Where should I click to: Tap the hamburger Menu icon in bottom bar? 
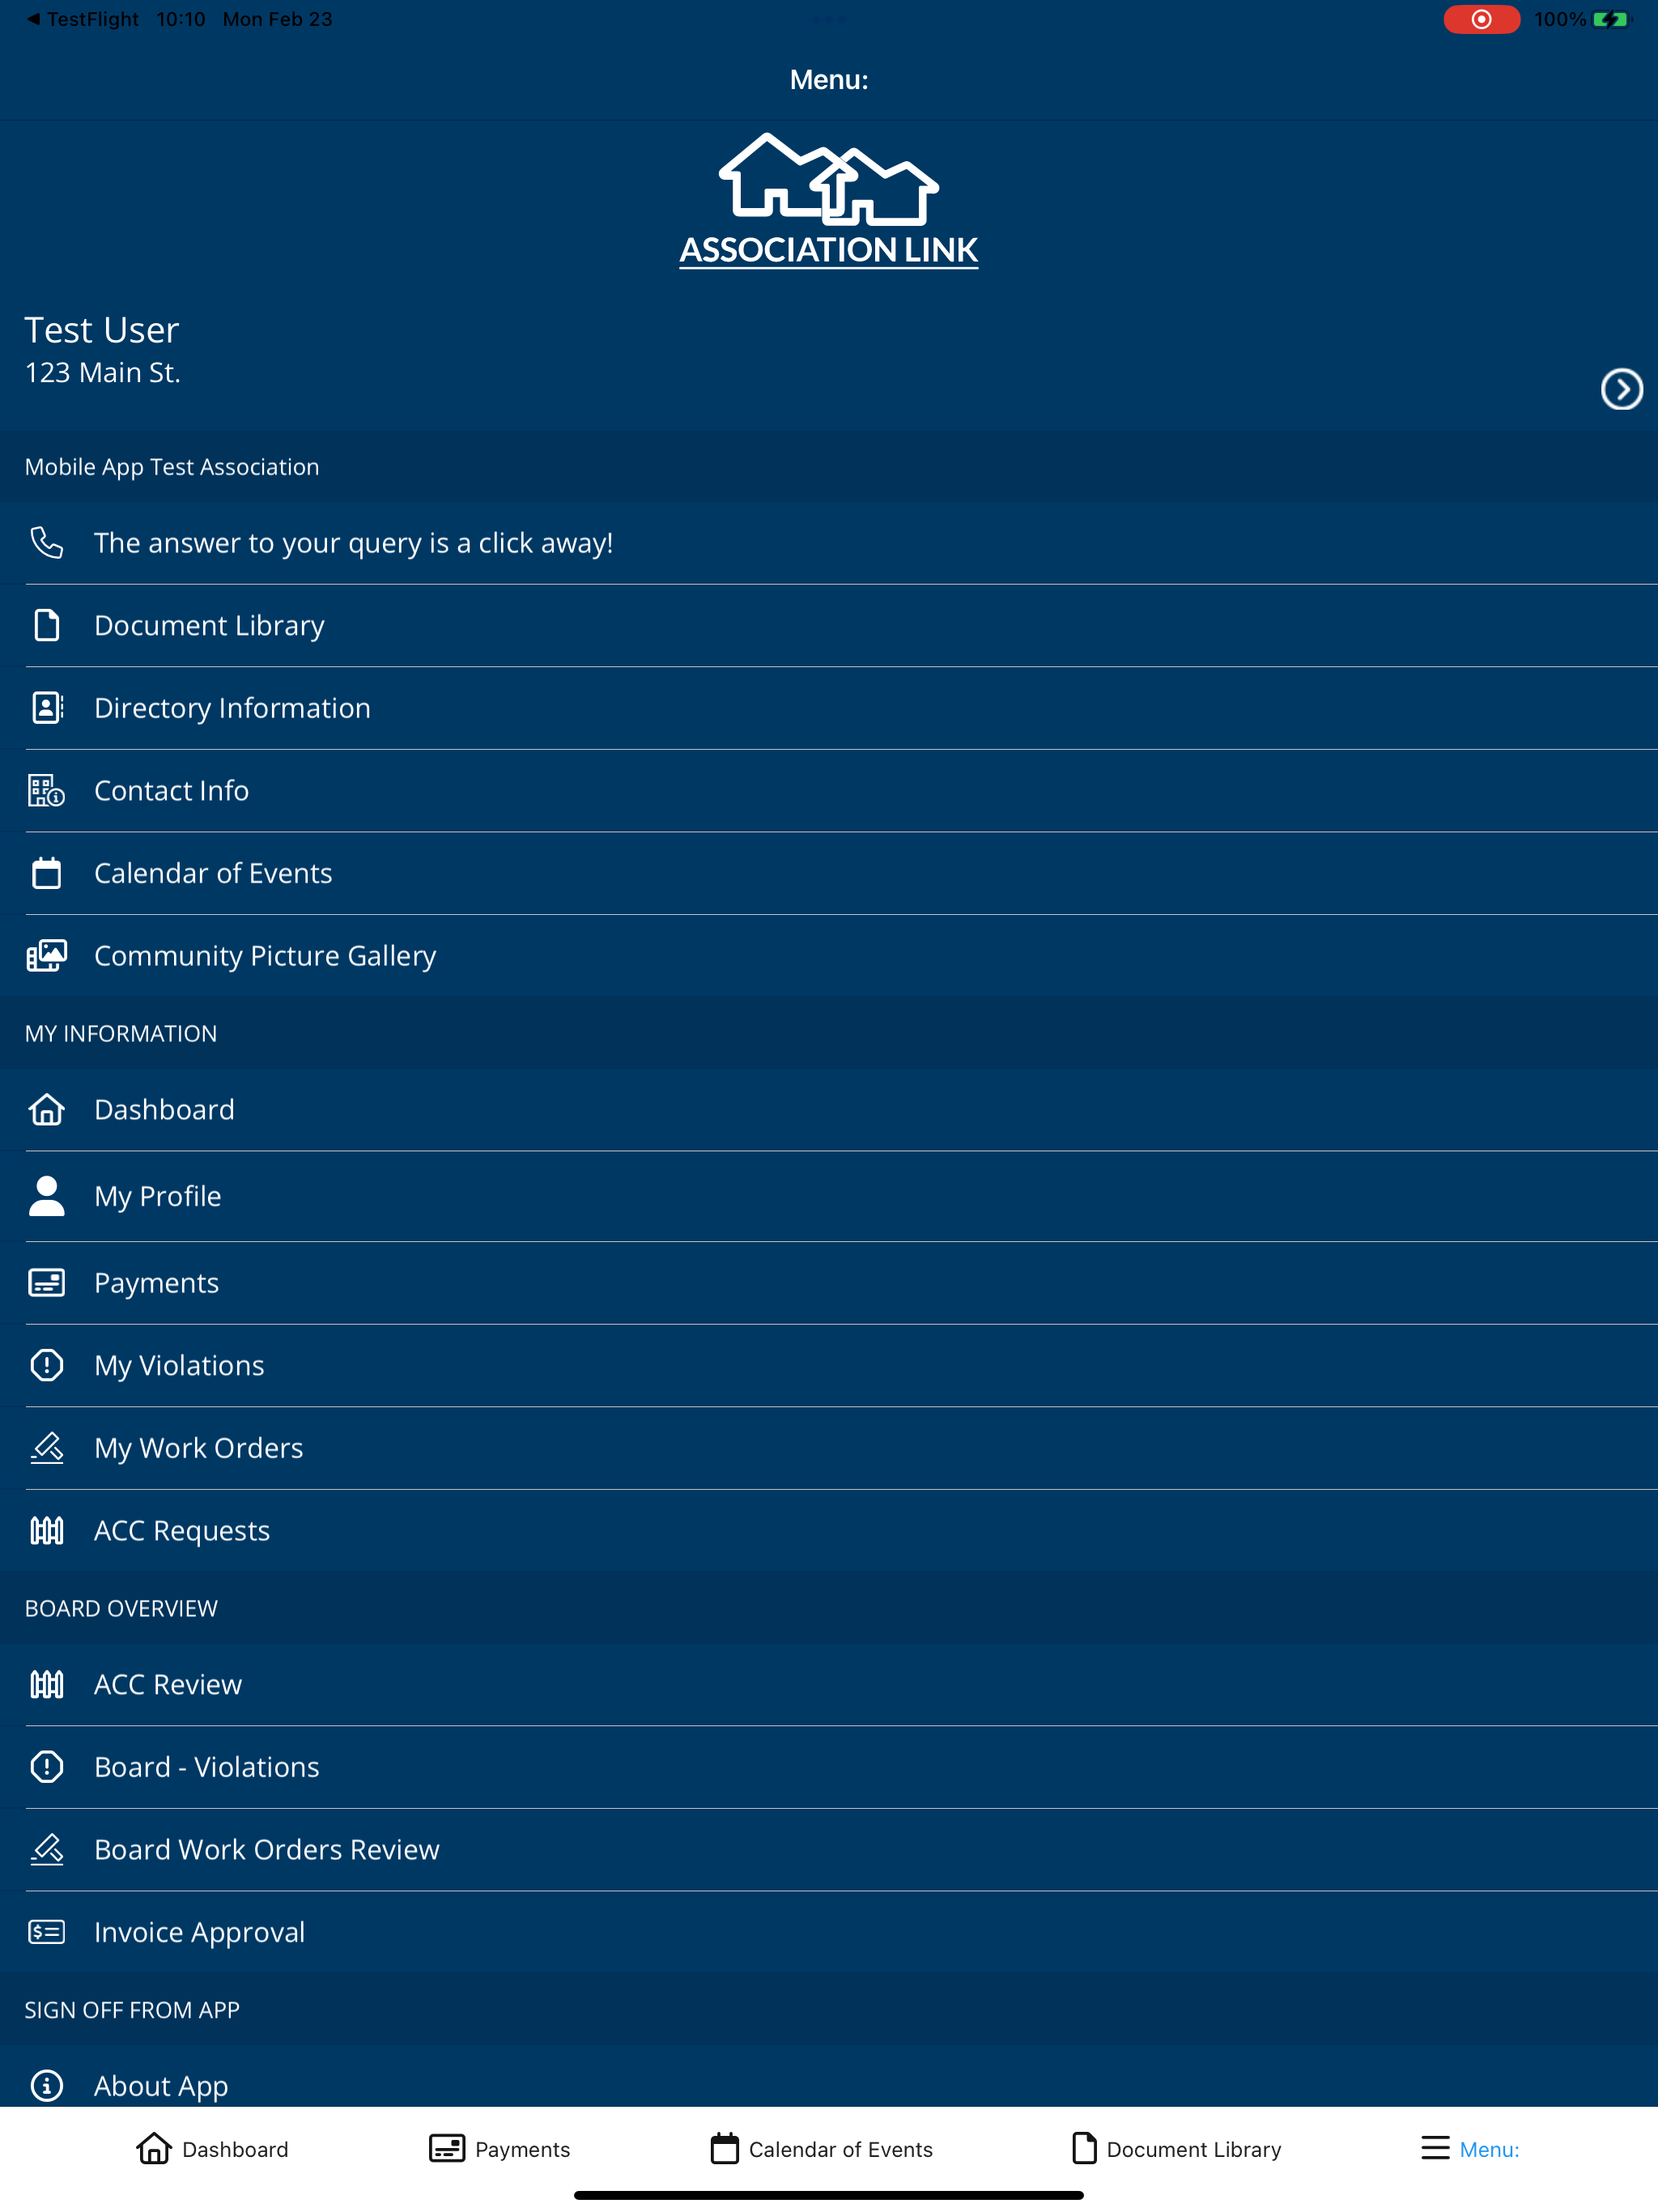1435,2148
